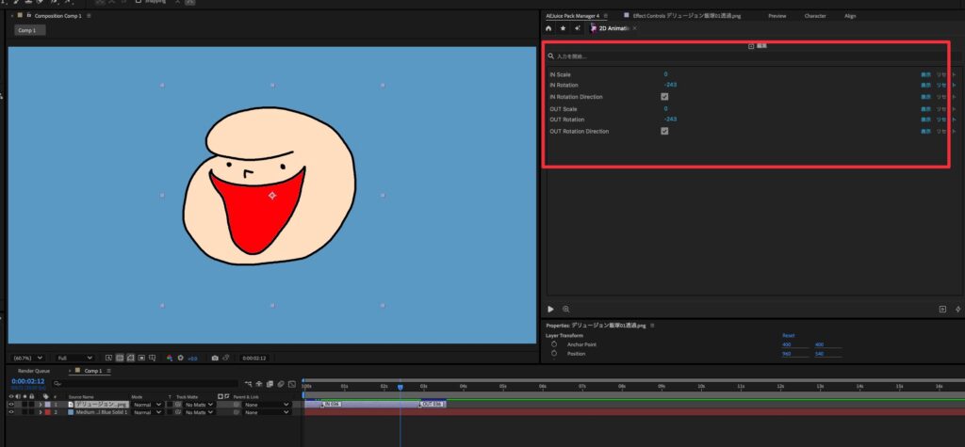Click the IN Rotation value -243

670,86
